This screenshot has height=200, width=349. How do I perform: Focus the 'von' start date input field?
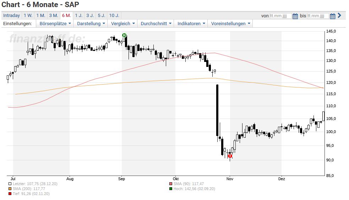280,16
